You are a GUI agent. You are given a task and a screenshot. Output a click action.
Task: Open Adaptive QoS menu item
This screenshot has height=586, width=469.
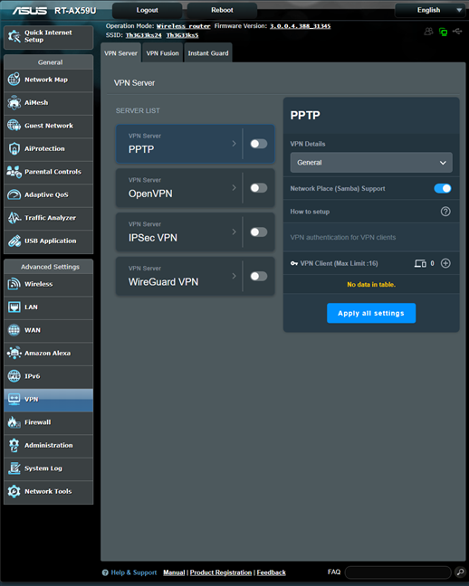coord(48,194)
